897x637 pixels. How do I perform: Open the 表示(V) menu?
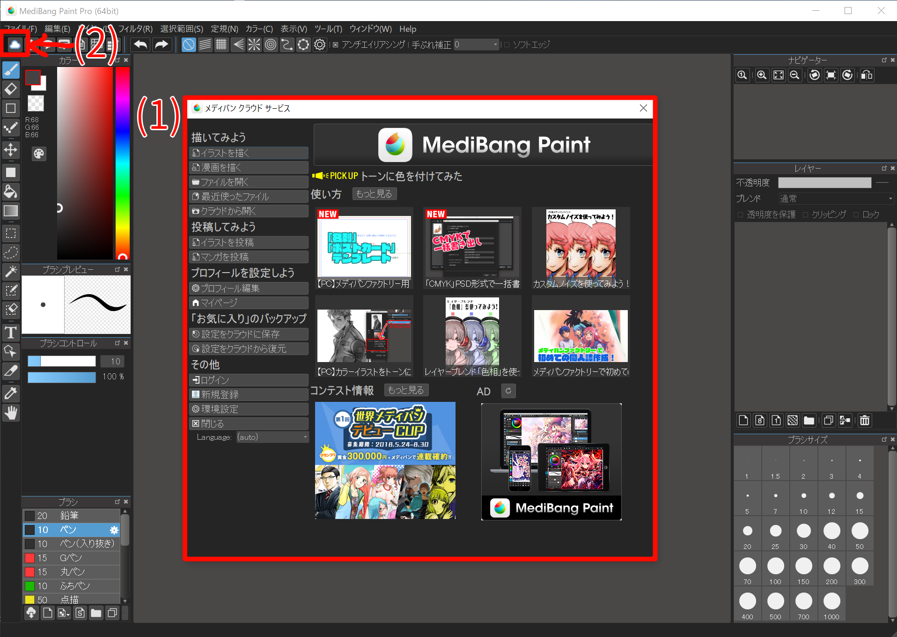click(294, 29)
